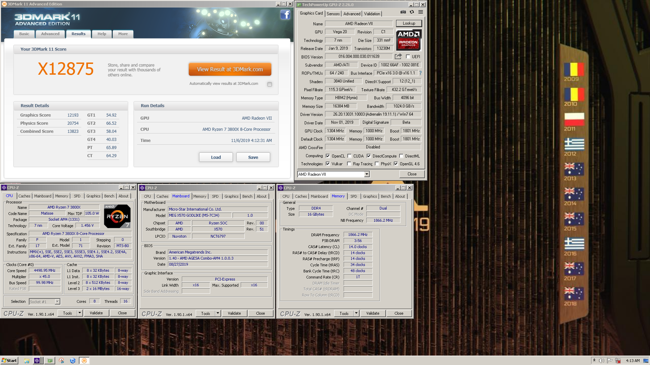The image size is (650, 365).
Task: Toggle automatically view results at 3DMark.com
Action: [269, 84]
